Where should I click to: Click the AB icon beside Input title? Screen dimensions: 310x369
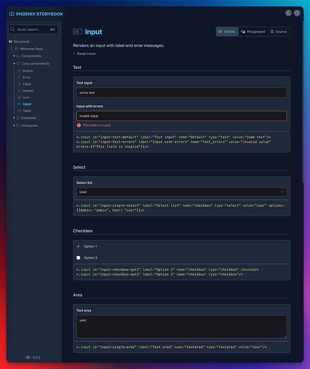click(x=77, y=31)
